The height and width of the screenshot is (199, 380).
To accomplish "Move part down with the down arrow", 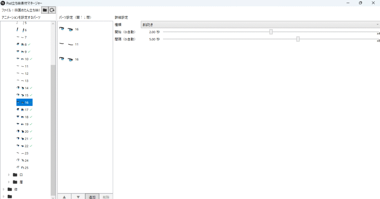I will click(x=78, y=197).
